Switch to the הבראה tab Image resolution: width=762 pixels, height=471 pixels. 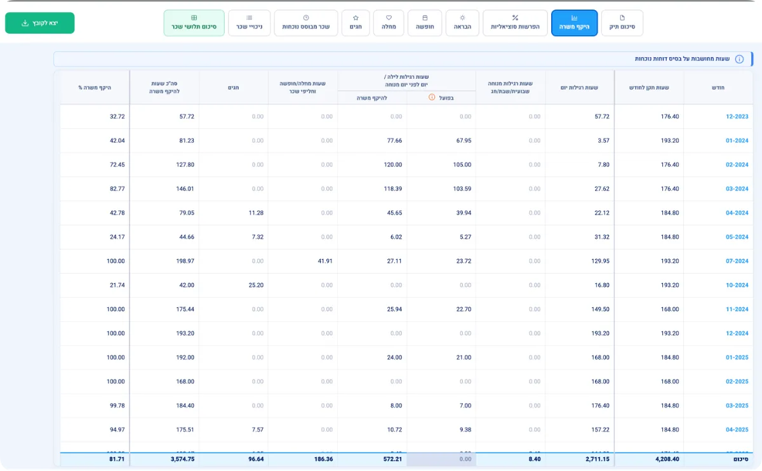click(462, 23)
